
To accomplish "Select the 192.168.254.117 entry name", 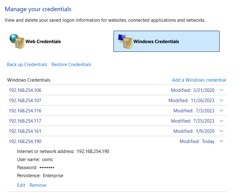I will 25,121.
